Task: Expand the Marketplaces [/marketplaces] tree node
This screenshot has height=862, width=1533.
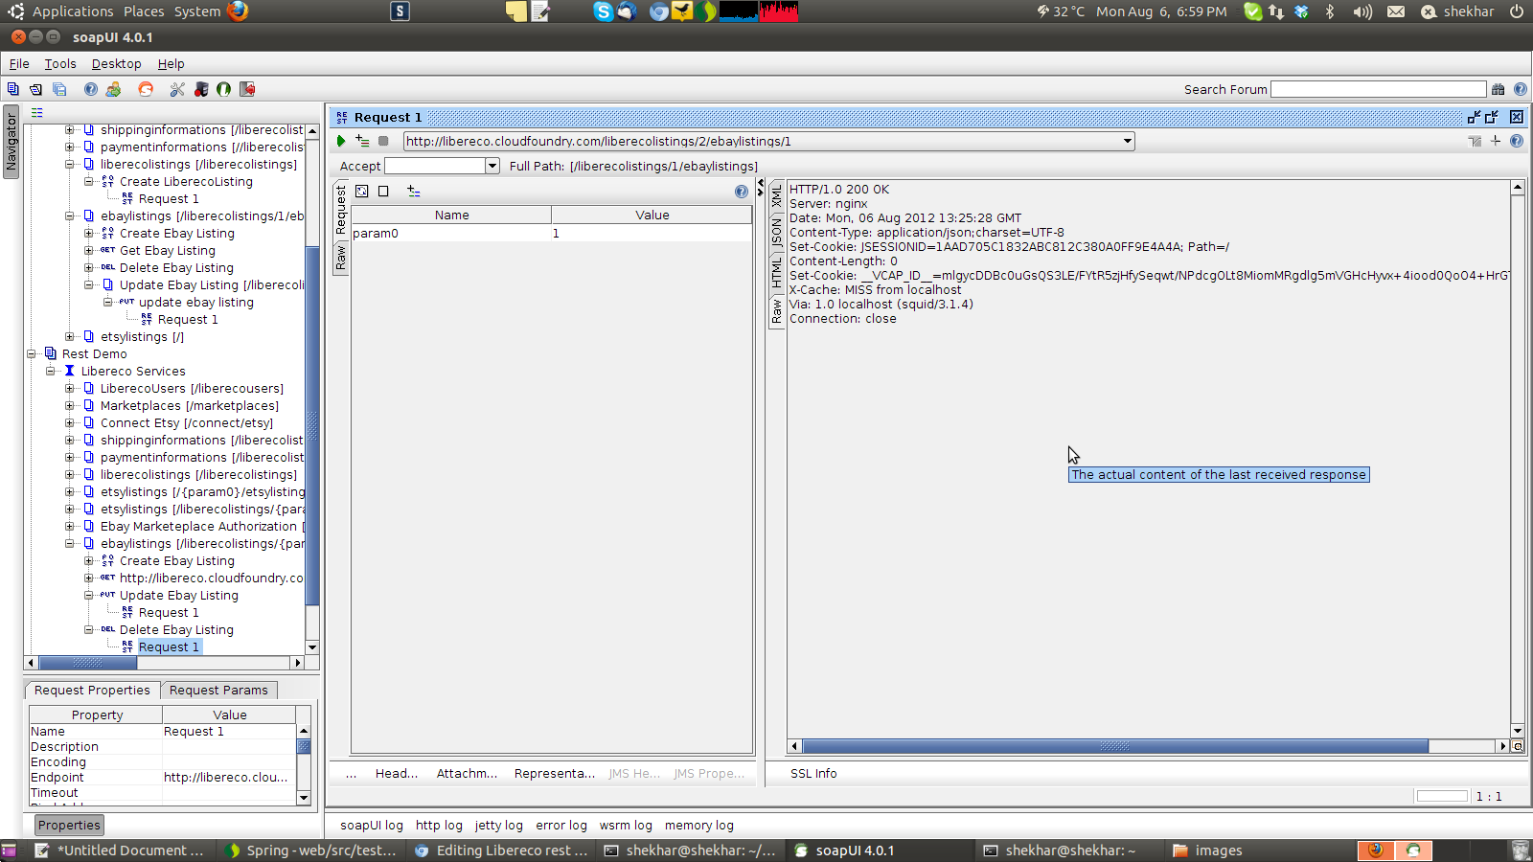Action: pyautogui.click(x=70, y=406)
